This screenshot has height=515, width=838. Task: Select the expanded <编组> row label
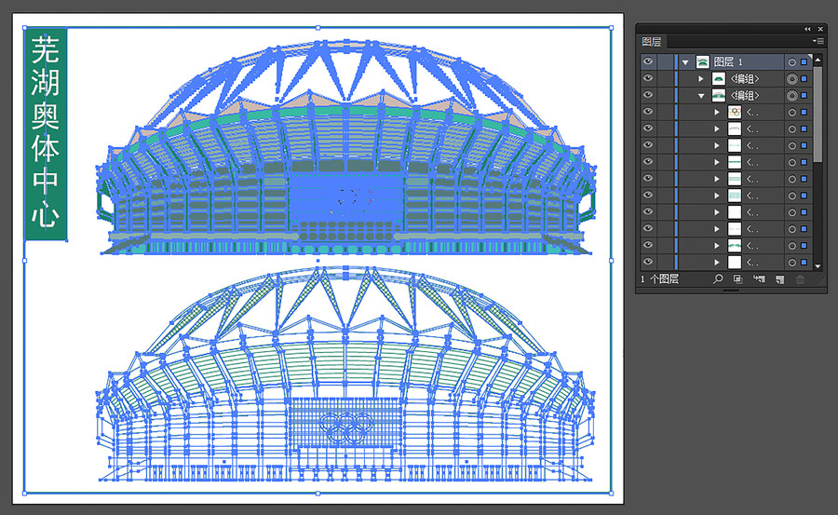[x=745, y=96]
